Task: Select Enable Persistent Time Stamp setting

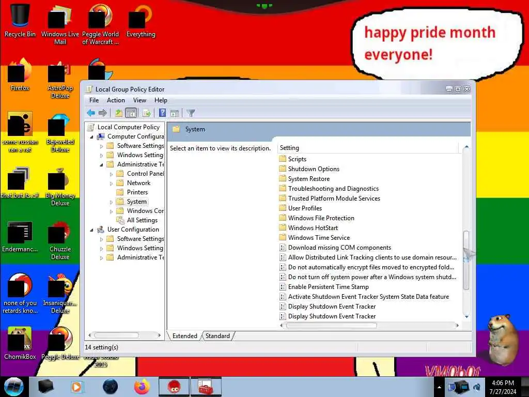Action: [328, 286]
